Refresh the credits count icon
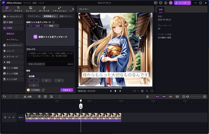Viewport: 209px width, 134px height. tap(43, 90)
